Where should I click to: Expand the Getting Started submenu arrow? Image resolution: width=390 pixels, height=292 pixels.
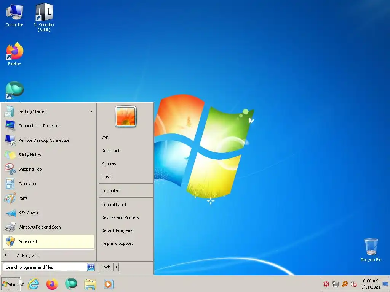(91, 111)
